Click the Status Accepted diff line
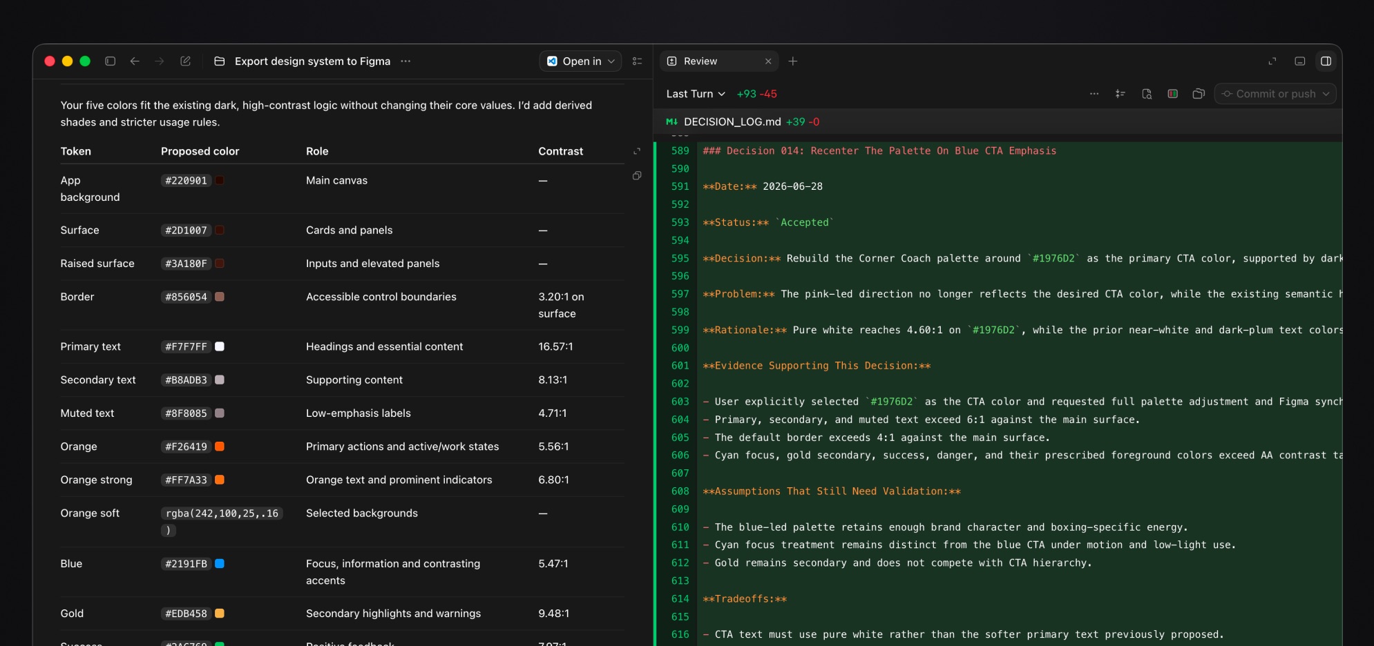 pos(768,222)
